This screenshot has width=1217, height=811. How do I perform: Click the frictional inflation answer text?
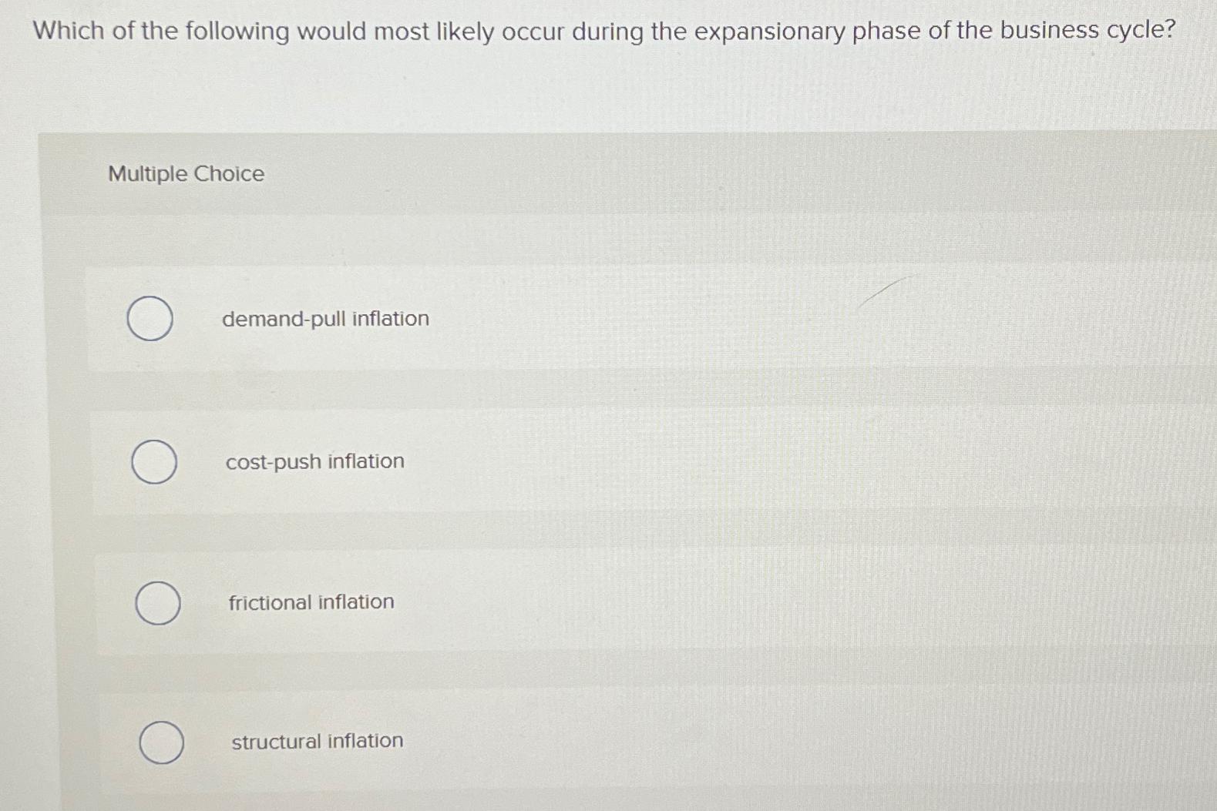click(311, 602)
